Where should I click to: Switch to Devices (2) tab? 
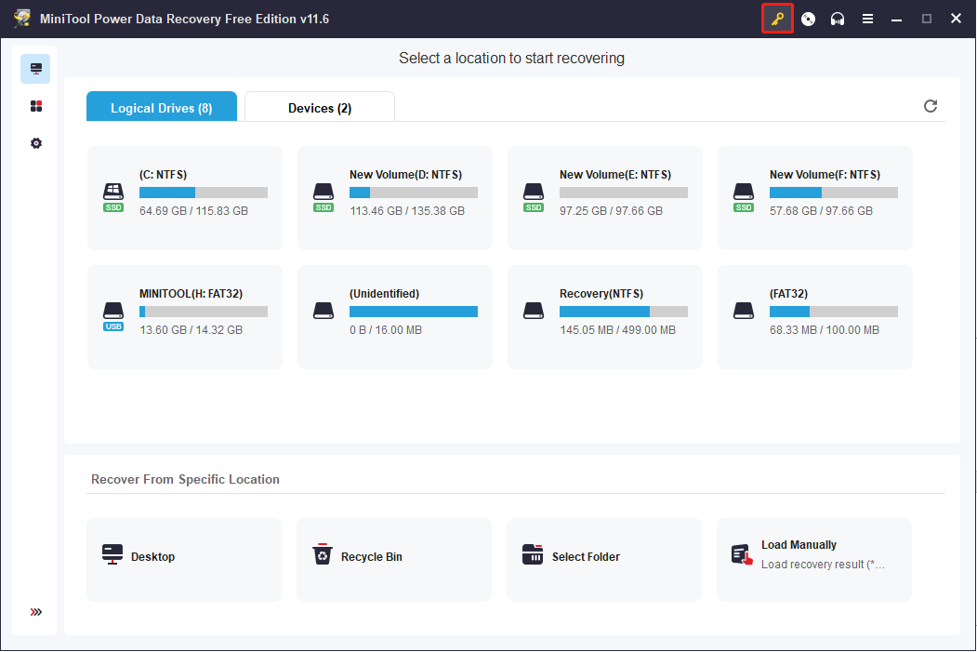(320, 107)
